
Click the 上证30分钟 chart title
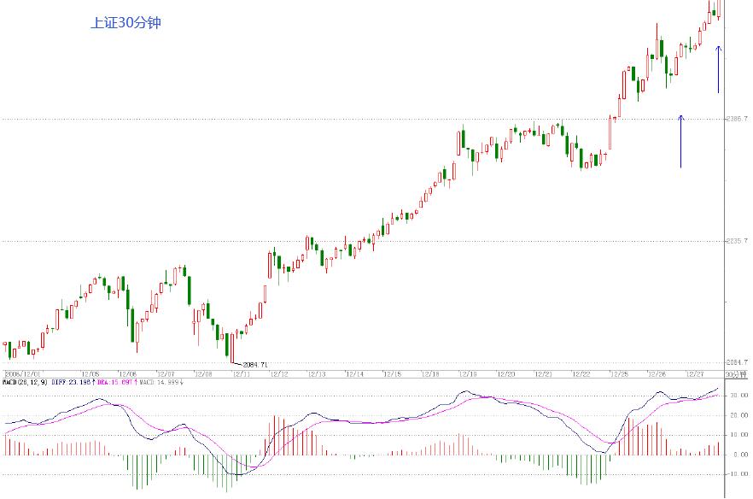[x=125, y=22]
